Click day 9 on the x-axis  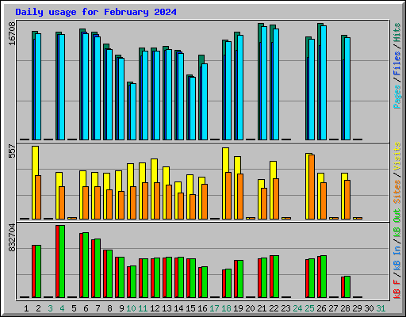(121, 308)
